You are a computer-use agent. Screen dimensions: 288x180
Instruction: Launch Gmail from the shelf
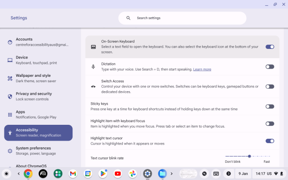click(73, 174)
